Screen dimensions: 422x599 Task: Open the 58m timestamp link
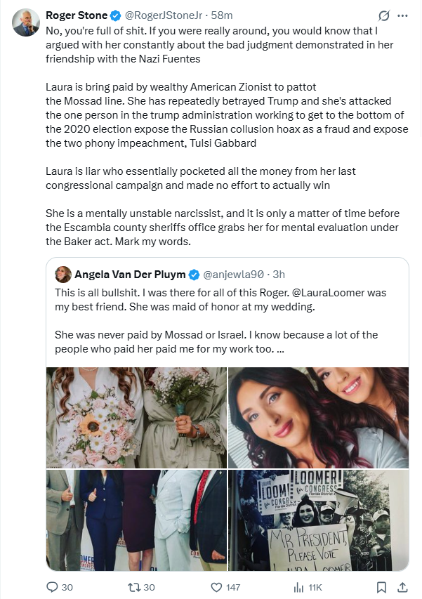(221, 15)
